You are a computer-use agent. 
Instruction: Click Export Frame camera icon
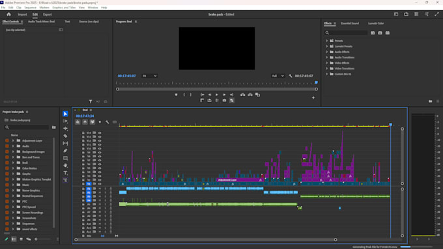pyautogui.click(x=224, y=100)
